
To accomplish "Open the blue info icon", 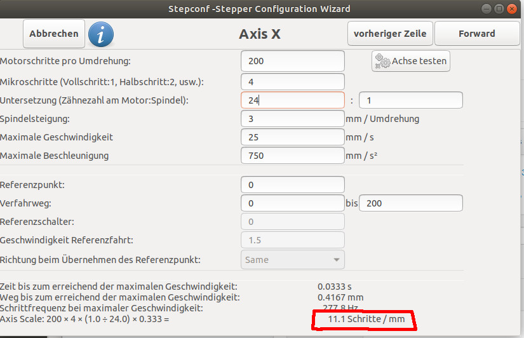I will 101,34.
